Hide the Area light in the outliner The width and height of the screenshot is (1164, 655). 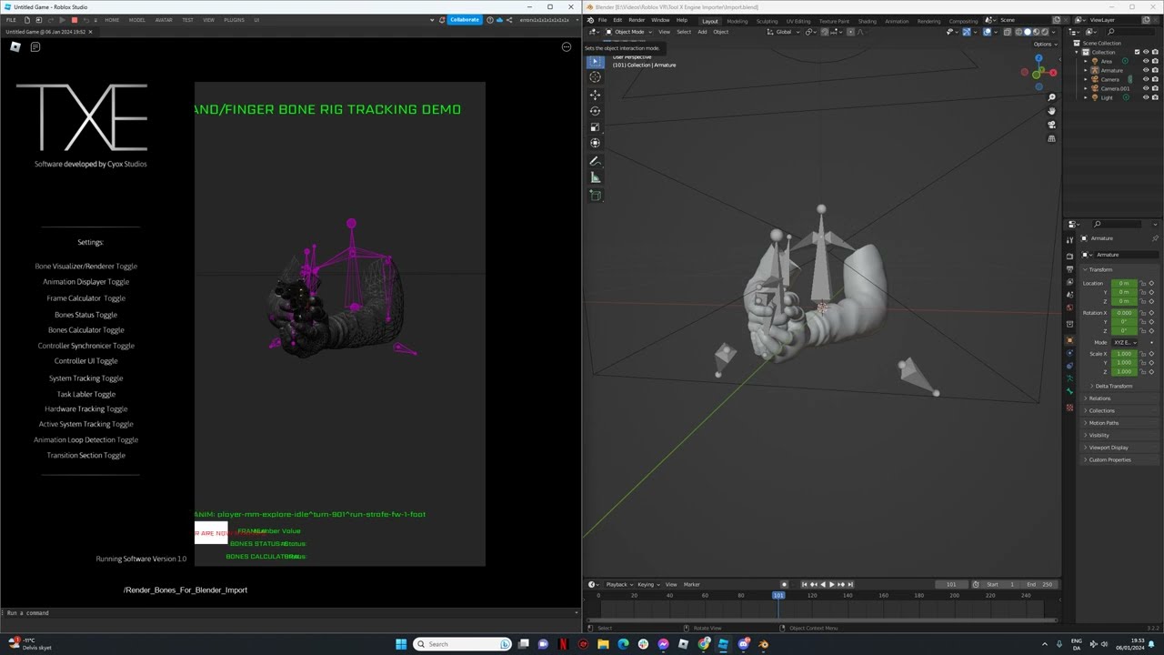coord(1146,61)
